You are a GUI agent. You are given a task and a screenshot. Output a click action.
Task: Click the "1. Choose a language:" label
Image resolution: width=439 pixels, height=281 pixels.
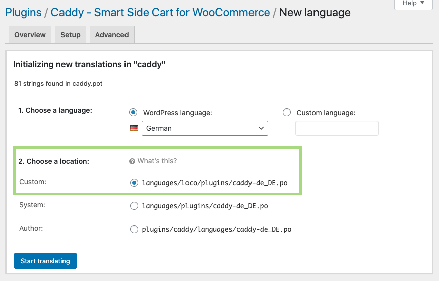click(x=55, y=110)
